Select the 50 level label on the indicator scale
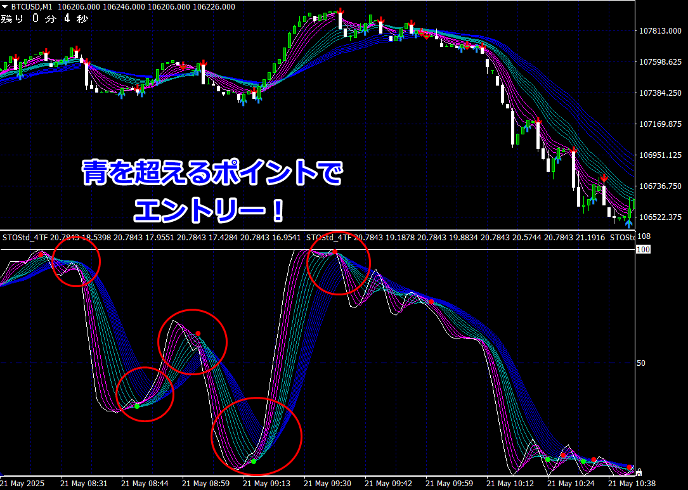 tap(641, 363)
